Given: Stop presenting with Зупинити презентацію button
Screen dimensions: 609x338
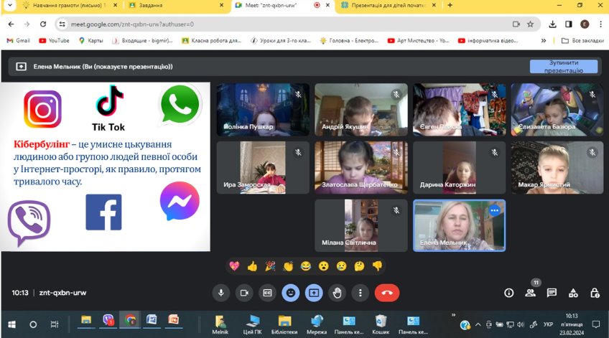Looking at the screenshot, I should click(x=564, y=66).
